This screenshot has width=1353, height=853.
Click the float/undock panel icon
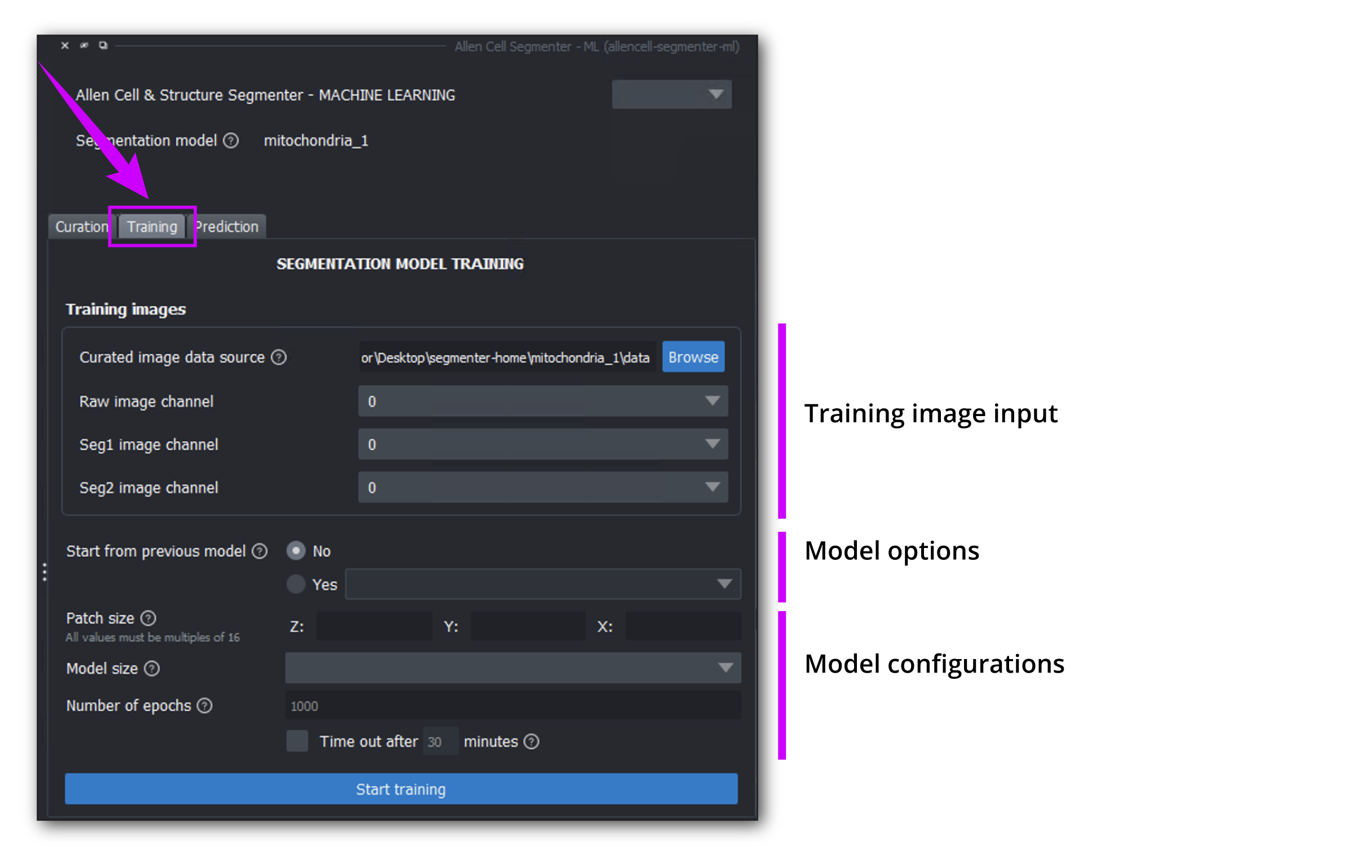103,46
